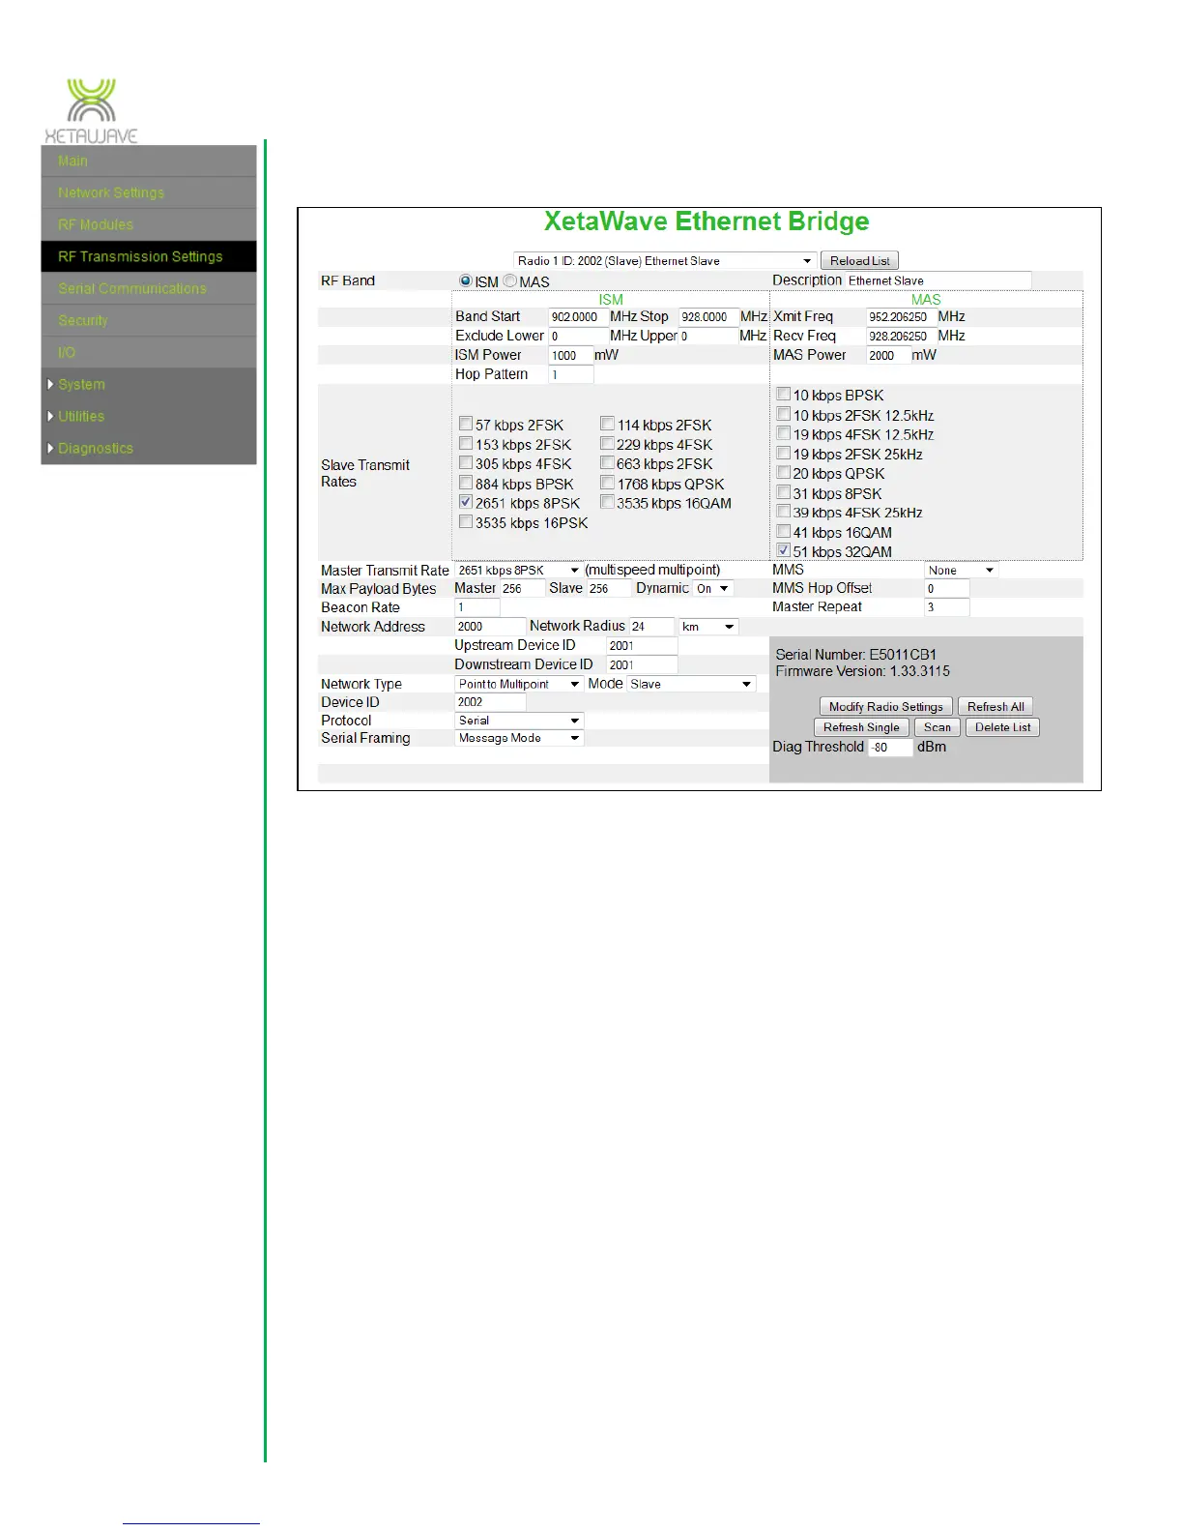Click the Band Start frequency field
The image size is (1183, 1532).
pos(577,317)
